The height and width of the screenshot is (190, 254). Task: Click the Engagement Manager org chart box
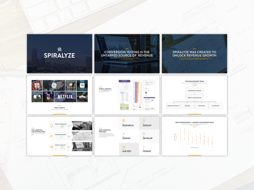click(194, 91)
